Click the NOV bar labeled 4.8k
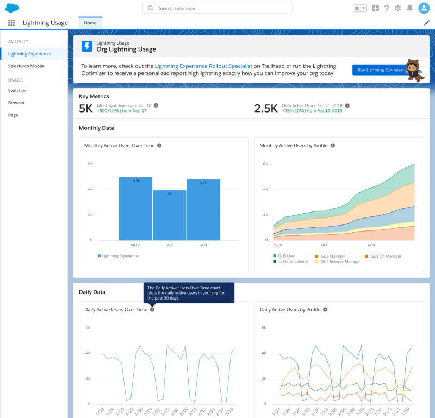Viewport: 435px width, 418px height. [x=135, y=209]
